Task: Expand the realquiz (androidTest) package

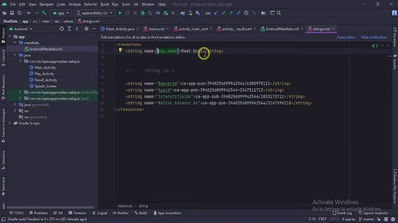Action: (x=20, y=92)
